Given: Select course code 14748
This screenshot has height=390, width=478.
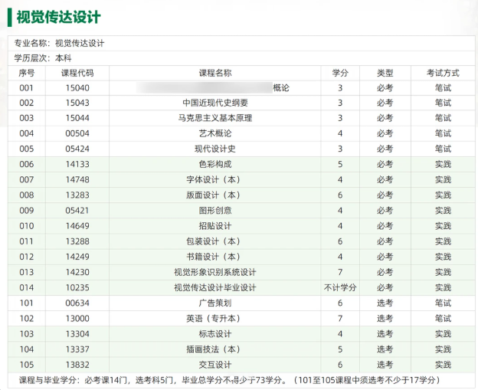Looking at the screenshot, I should point(77,179).
